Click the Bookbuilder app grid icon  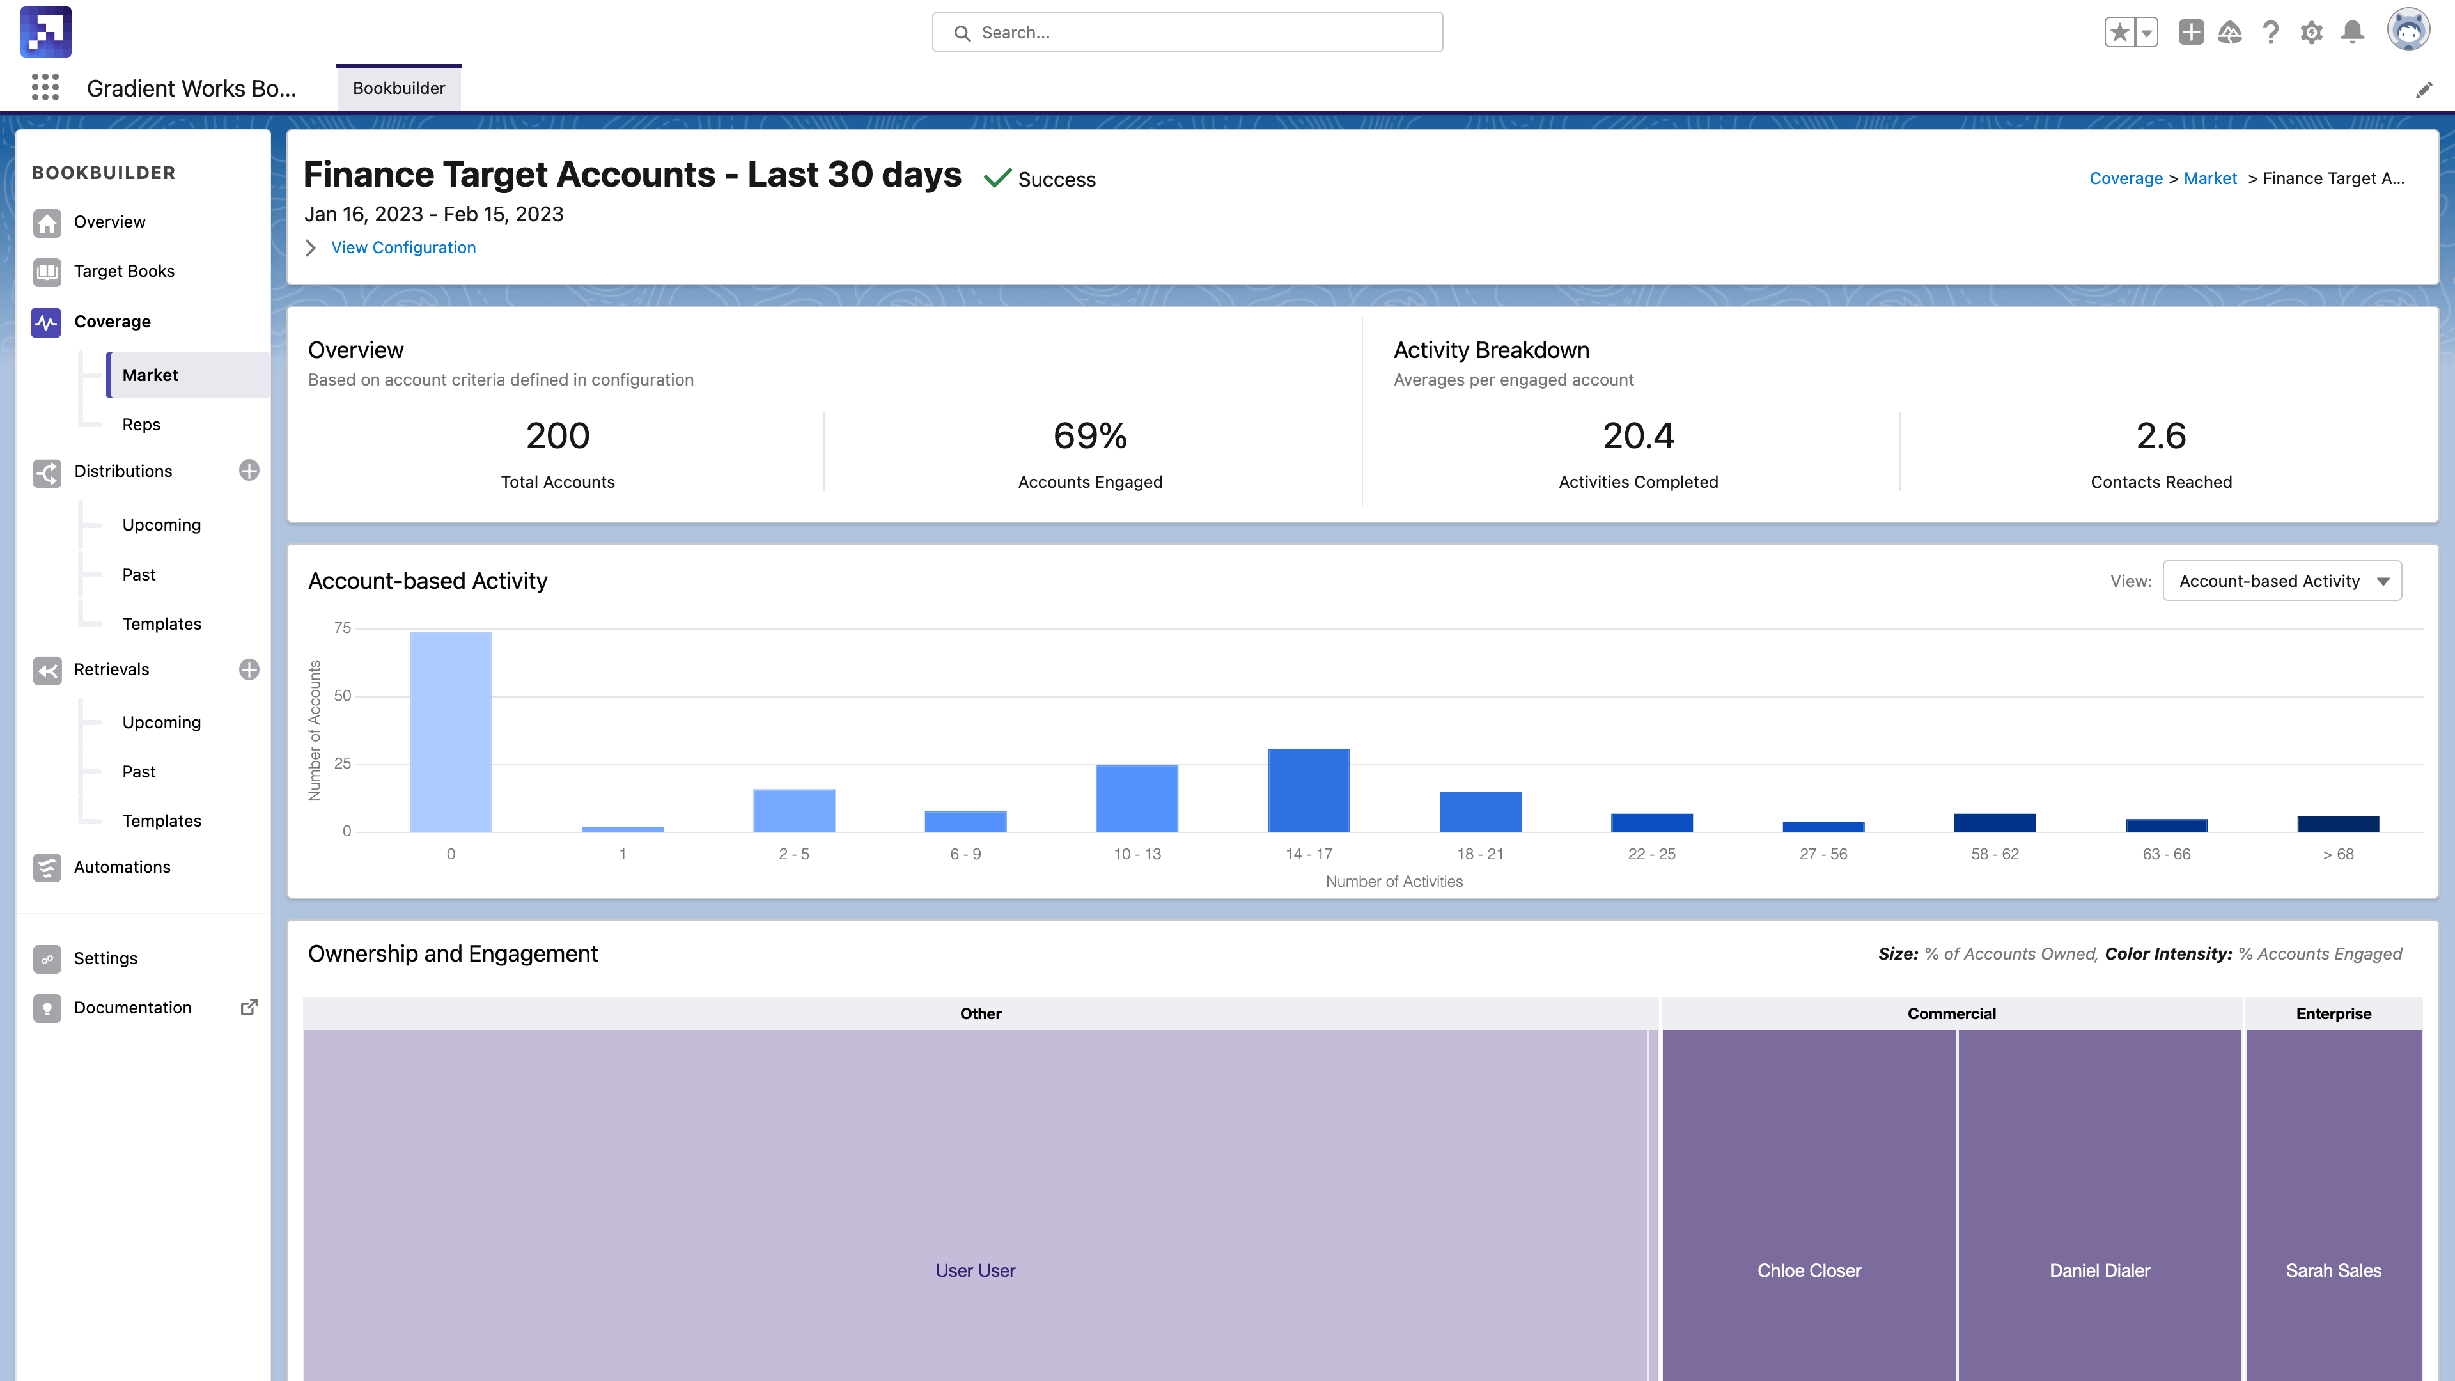click(45, 88)
